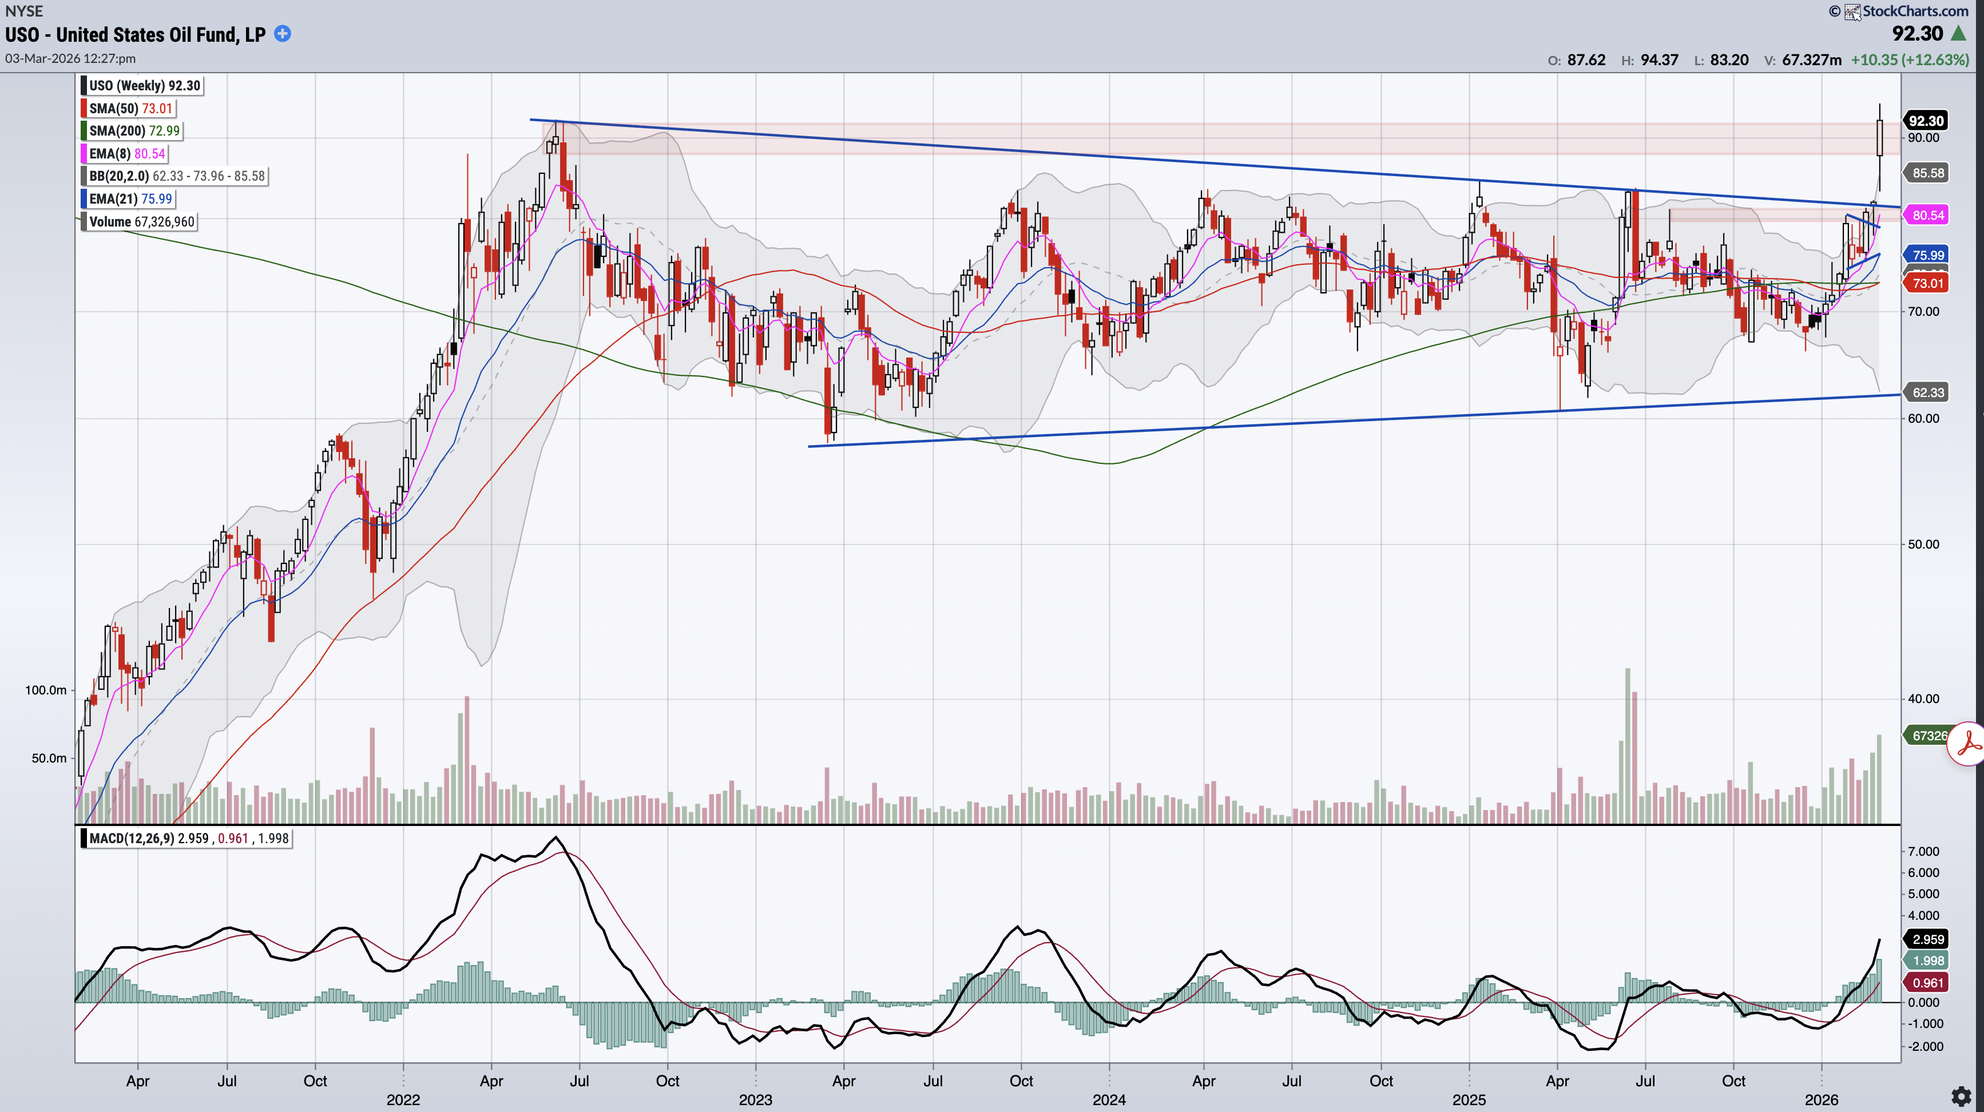Toggle the EMA(8) overlay legend label
The height and width of the screenshot is (1112, 1984).
126,153
